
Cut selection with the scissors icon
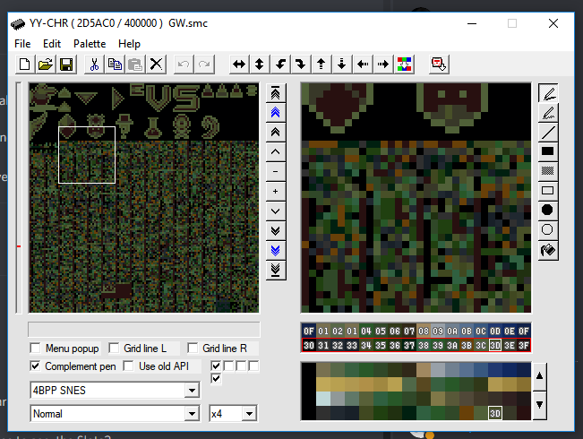[94, 65]
